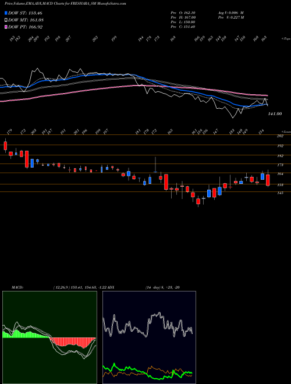Click the '<Lows' label at right
The width and height of the screenshot is (291, 384).
pyautogui.click(x=286, y=131)
